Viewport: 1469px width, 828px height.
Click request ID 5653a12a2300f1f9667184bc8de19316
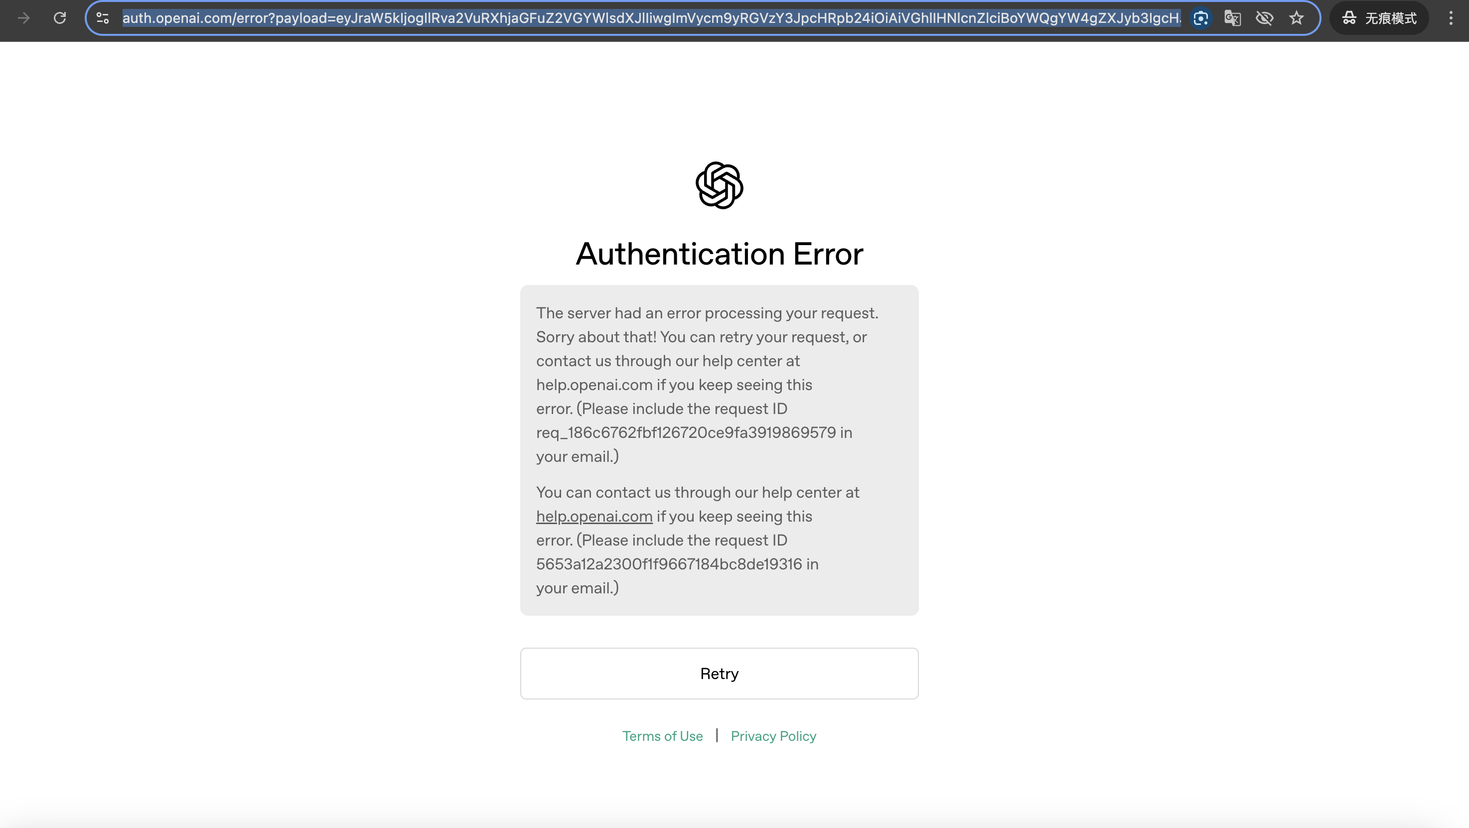pyautogui.click(x=669, y=564)
